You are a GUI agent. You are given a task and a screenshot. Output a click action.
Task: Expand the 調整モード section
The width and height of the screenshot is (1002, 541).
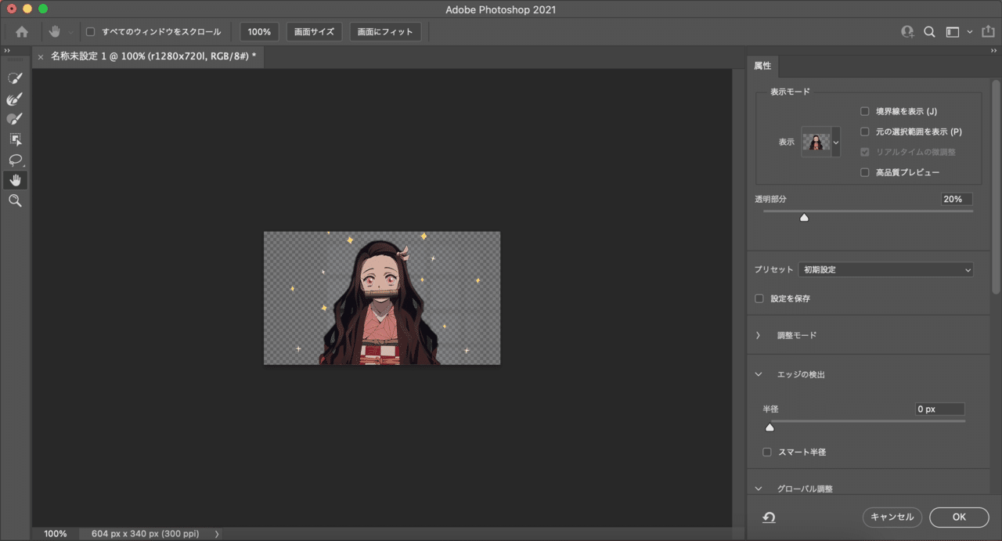[x=758, y=335]
